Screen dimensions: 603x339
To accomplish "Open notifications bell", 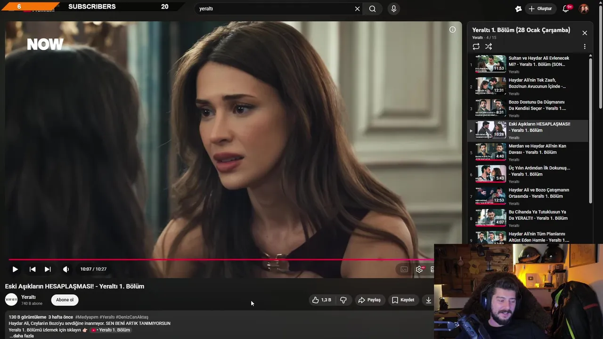I will coord(566,8).
